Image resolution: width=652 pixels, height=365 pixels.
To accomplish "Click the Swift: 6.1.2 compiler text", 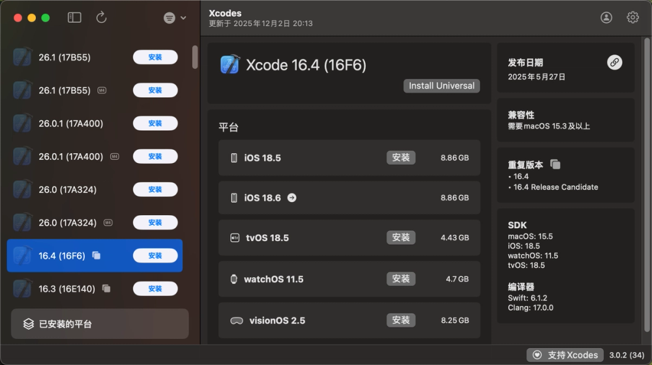I will click(527, 298).
